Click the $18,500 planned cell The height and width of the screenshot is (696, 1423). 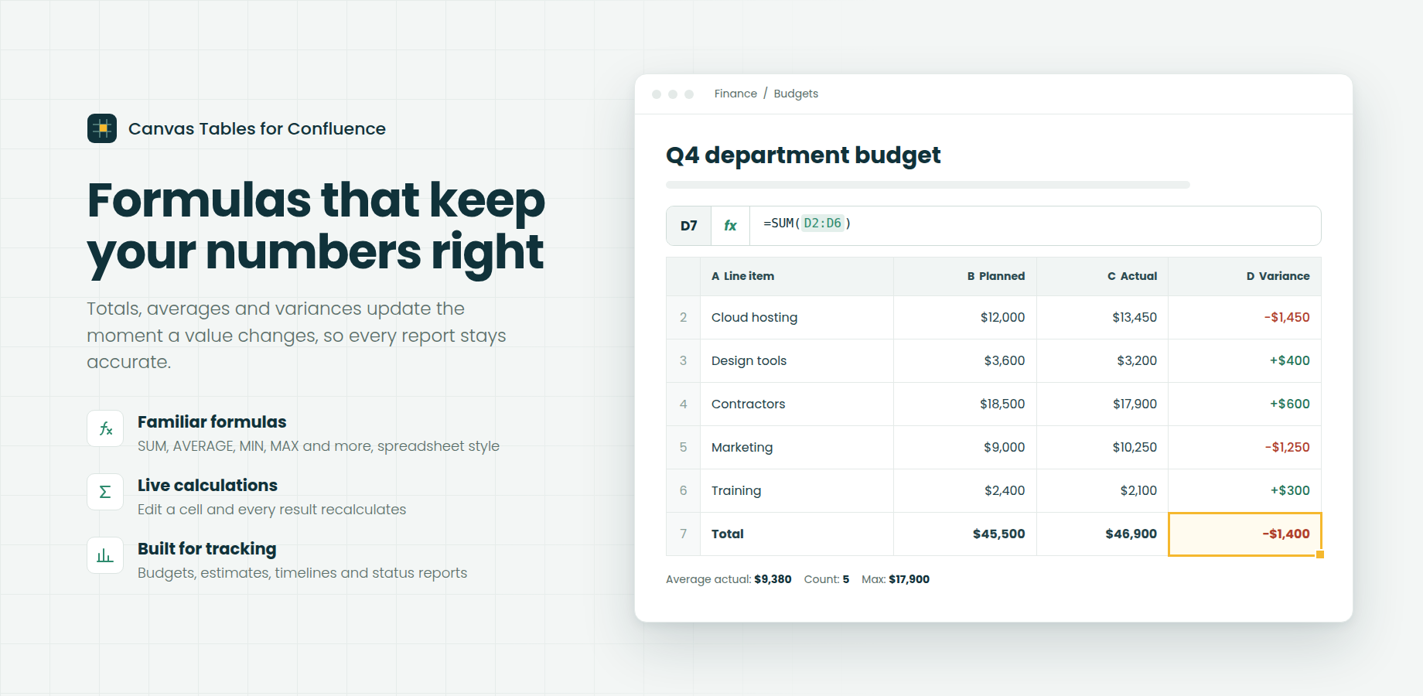point(965,404)
